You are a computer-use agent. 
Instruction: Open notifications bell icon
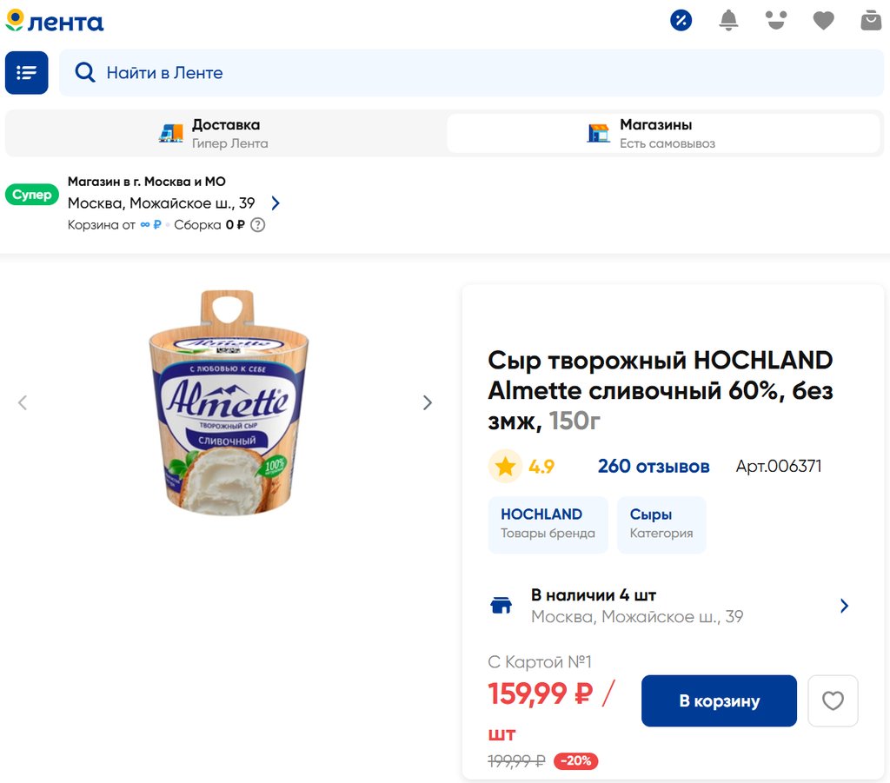[x=728, y=21]
